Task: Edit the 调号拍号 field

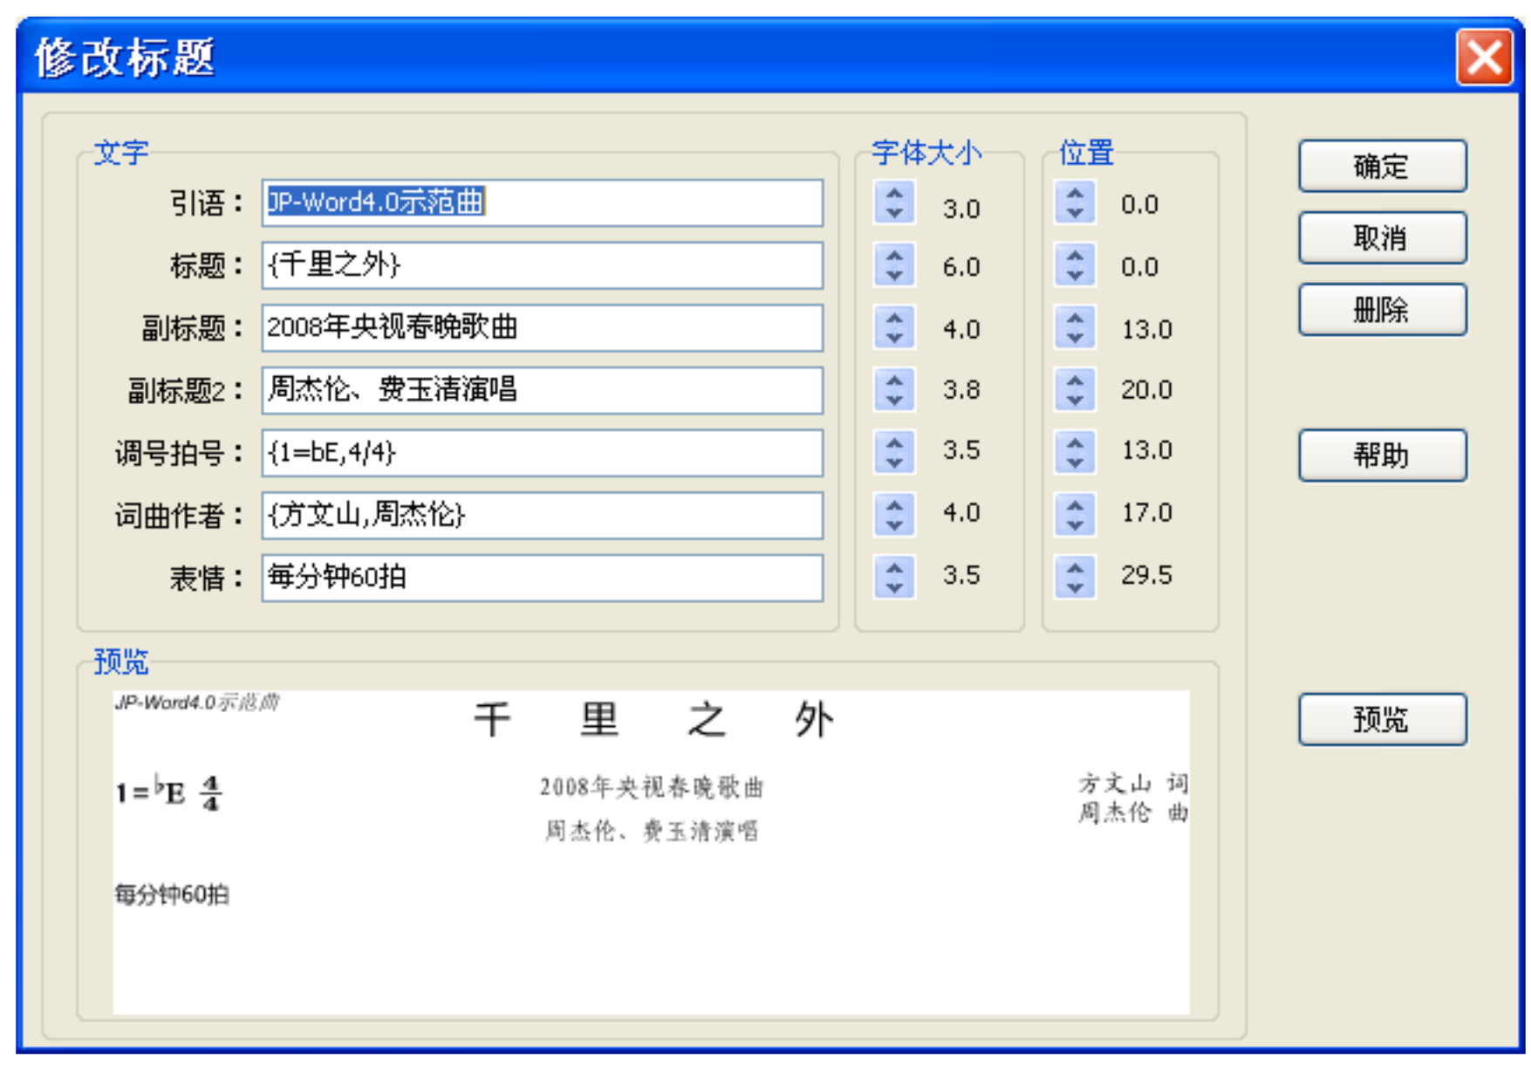Action: coord(542,453)
